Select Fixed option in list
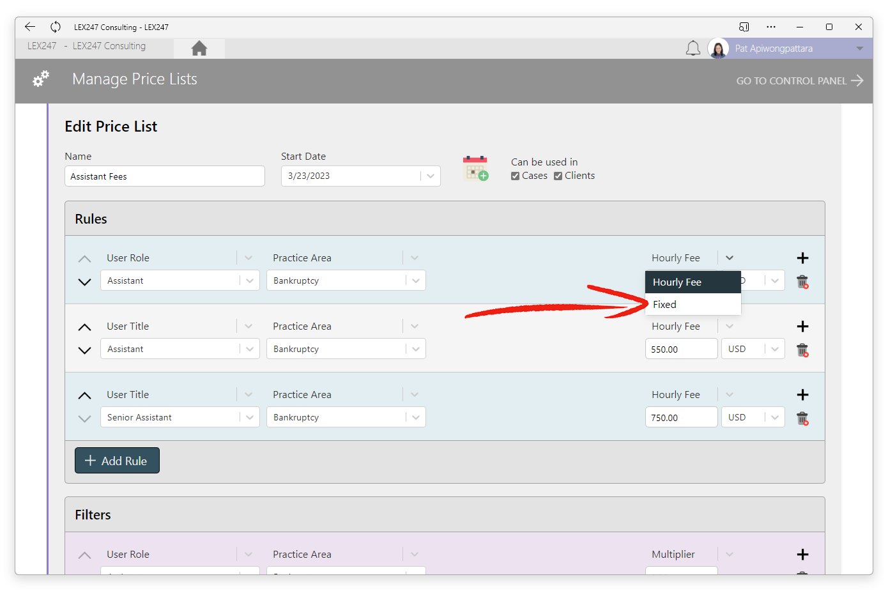The image size is (888, 591). point(693,305)
